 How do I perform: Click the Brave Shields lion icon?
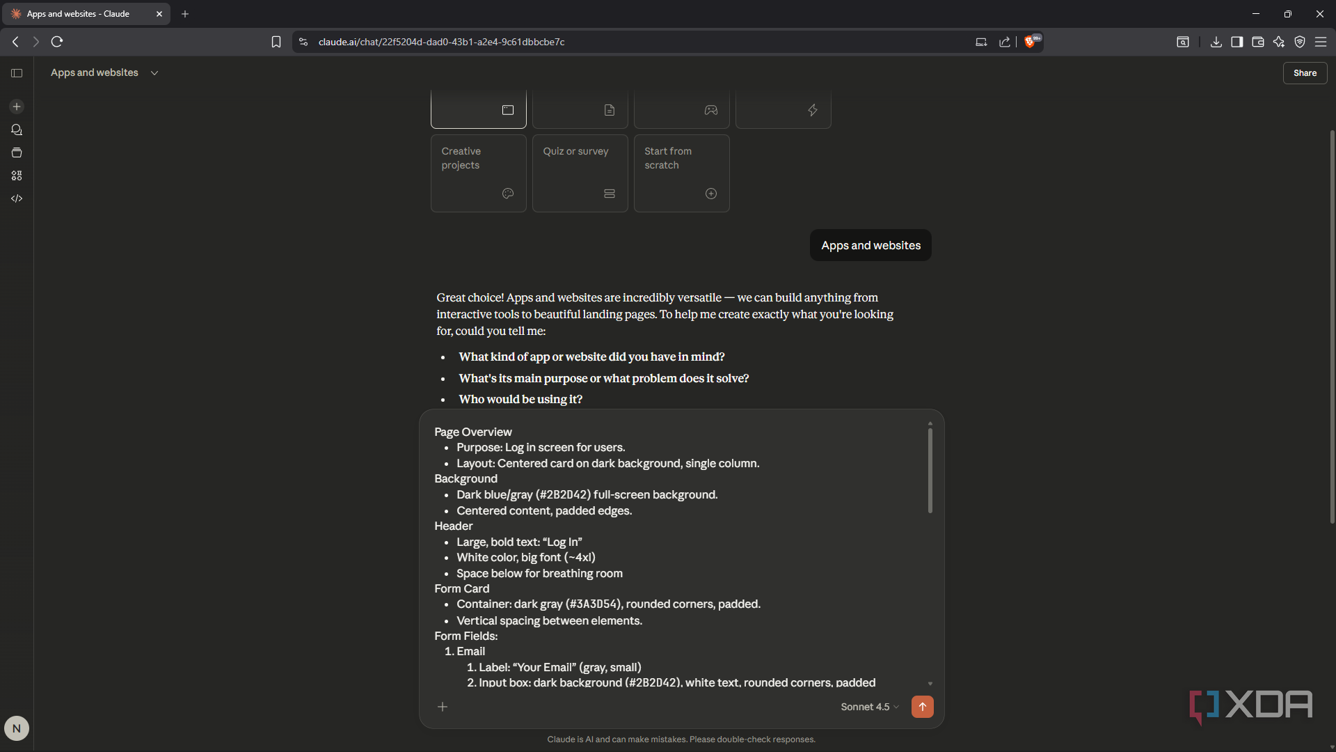click(x=1031, y=42)
